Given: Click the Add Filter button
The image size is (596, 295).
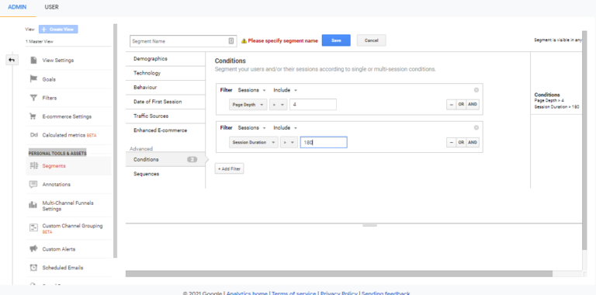Looking at the screenshot, I should pyautogui.click(x=229, y=168).
